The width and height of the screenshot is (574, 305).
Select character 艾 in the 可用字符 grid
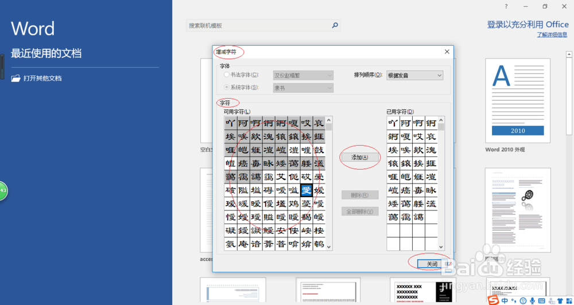281,177
